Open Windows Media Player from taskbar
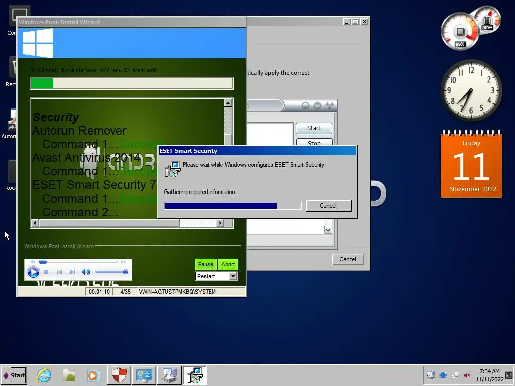 tap(93, 375)
